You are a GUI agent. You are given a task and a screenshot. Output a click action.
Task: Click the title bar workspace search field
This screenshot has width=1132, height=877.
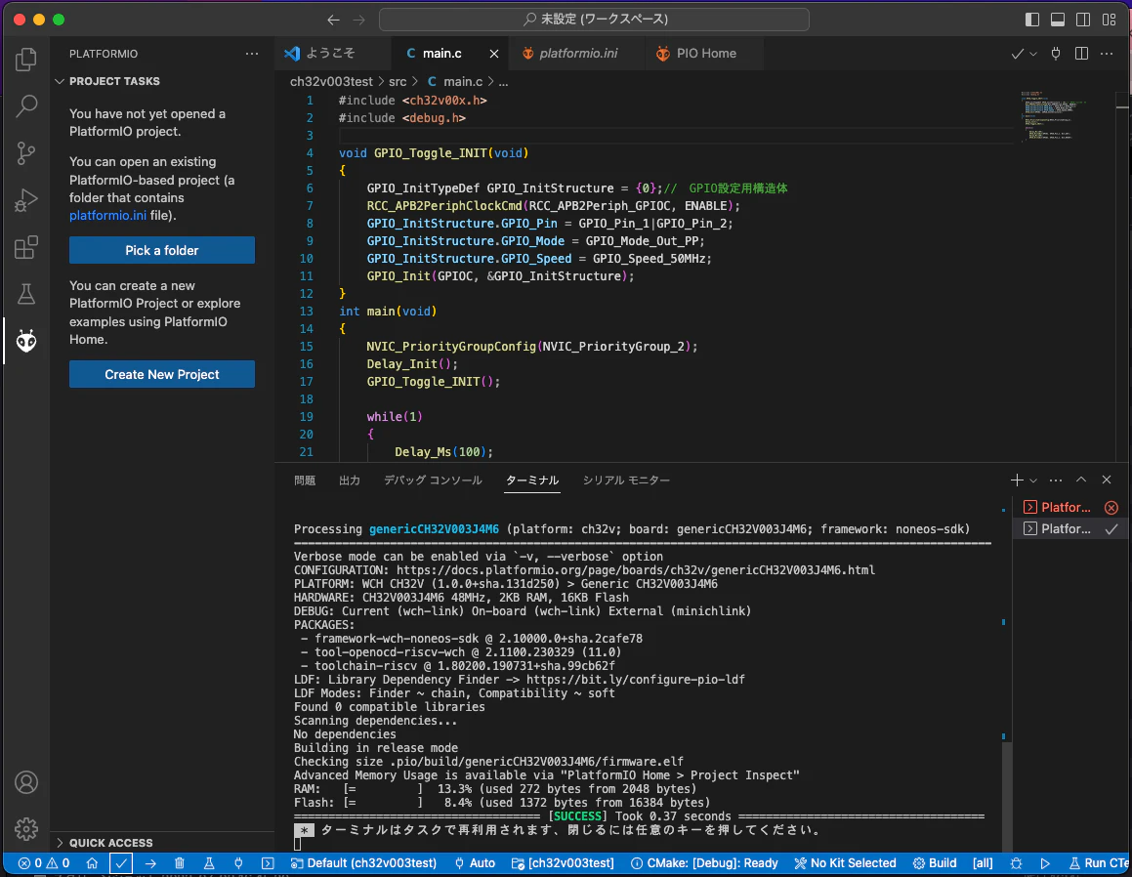pos(594,20)
